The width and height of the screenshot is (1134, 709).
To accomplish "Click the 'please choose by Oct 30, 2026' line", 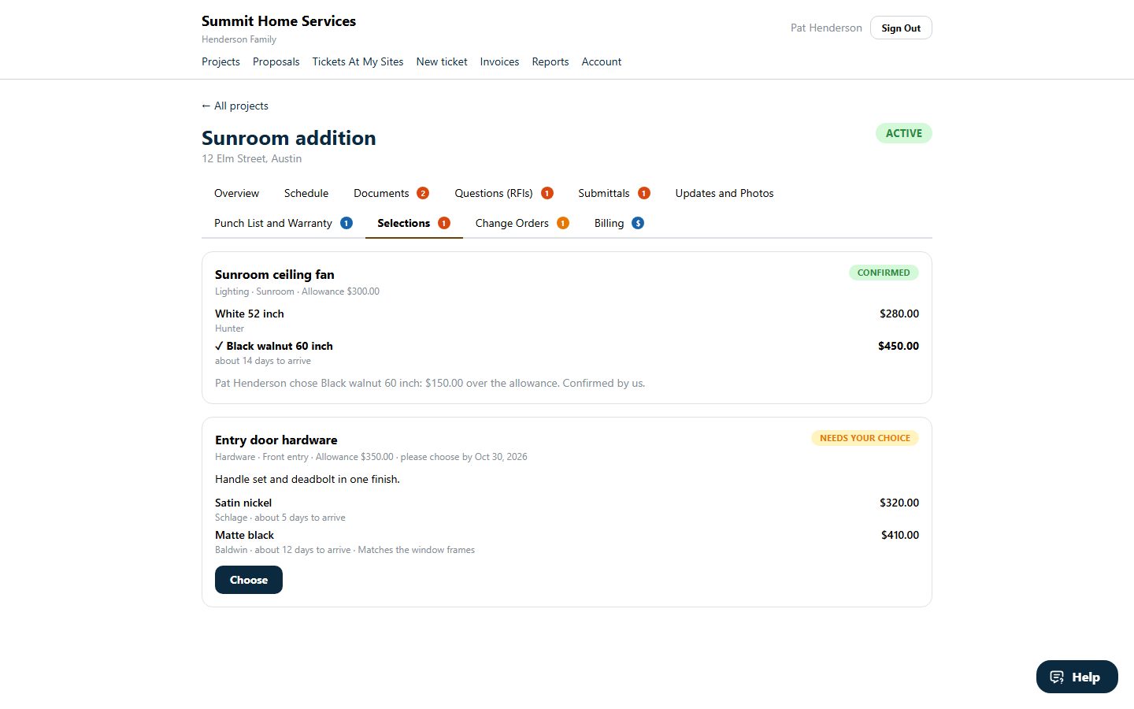I will (464, 457).
